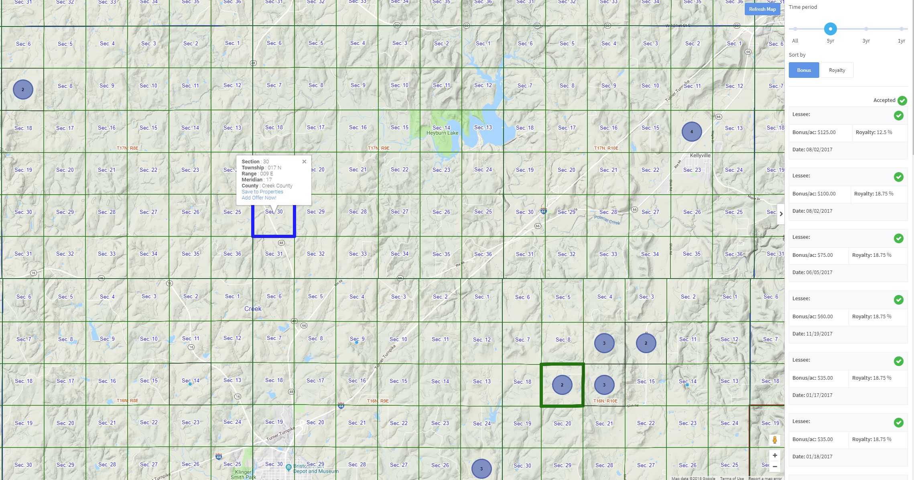Click Date: 11/19/2017 entry
This screenshot has width=914, height=480.
[x=812, y=334]
